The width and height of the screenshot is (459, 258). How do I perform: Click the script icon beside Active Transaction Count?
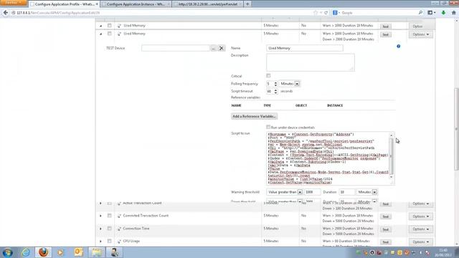coord(119,204)
